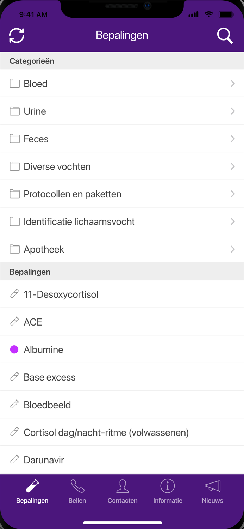Tap the refresh icon in the top bar
This screenshot has height=529, width=244.
17,35
